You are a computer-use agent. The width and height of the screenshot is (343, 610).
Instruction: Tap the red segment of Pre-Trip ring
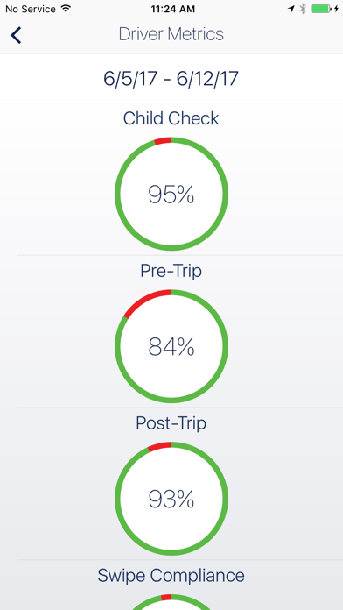(144, 301)
